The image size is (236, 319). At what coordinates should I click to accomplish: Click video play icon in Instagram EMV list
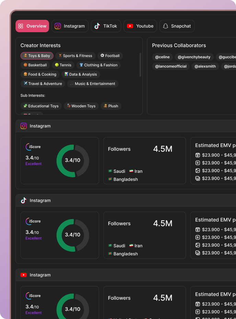click(198, 163)
